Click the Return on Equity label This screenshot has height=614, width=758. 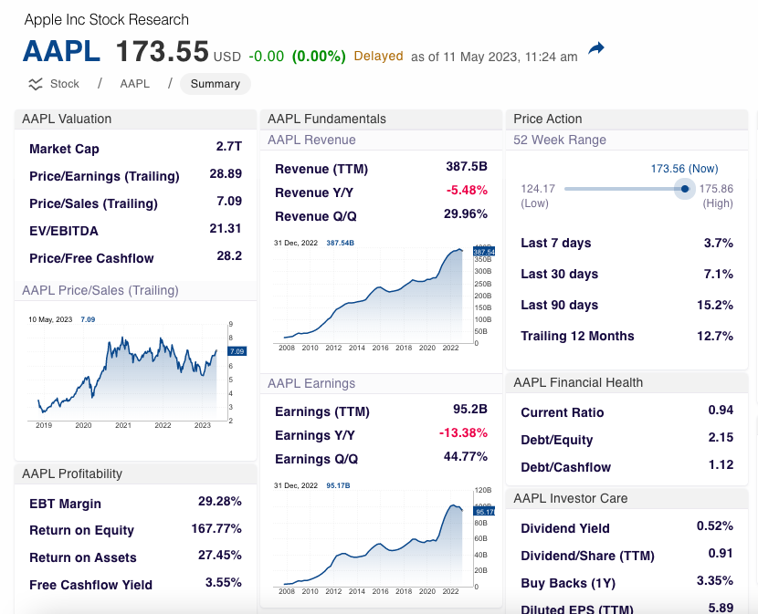coord(81,530)
